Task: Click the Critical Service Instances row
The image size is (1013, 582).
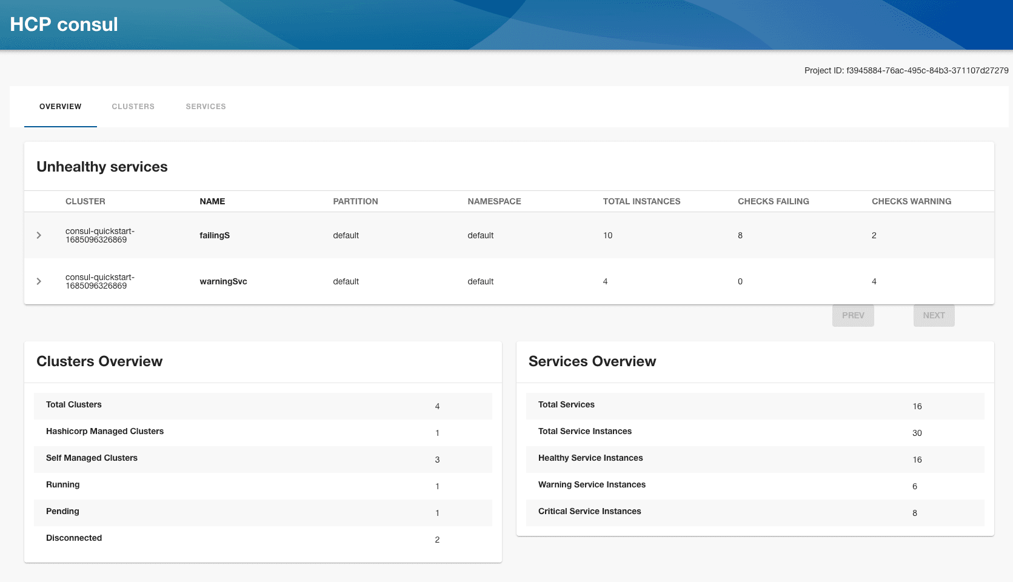Action: (755, 512)
